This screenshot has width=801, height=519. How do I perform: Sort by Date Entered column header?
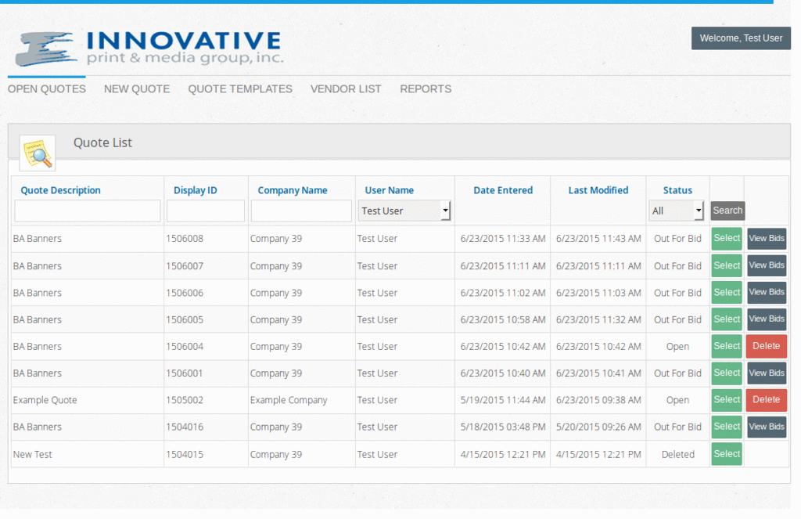coord(503,190)
